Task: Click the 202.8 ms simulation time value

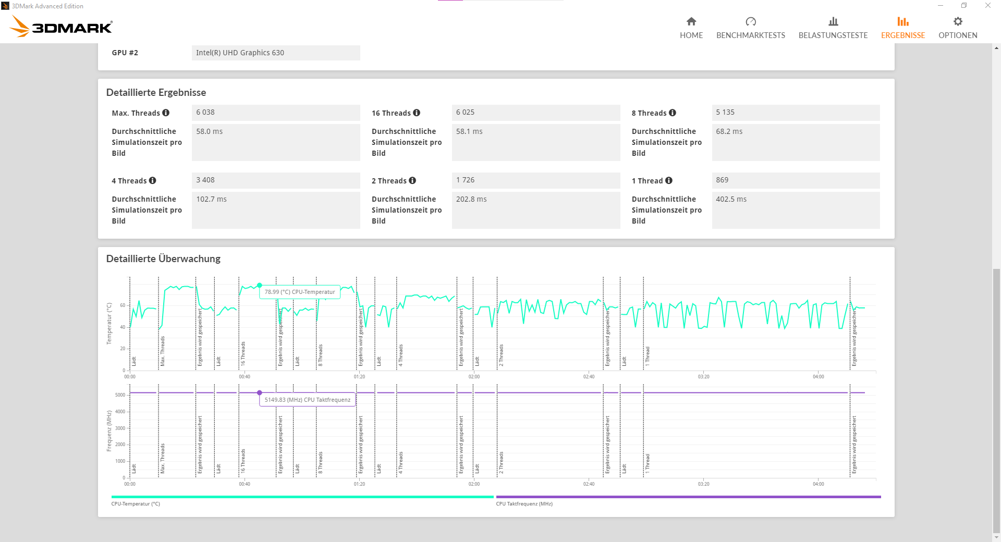Action: (x=536, y=210)
